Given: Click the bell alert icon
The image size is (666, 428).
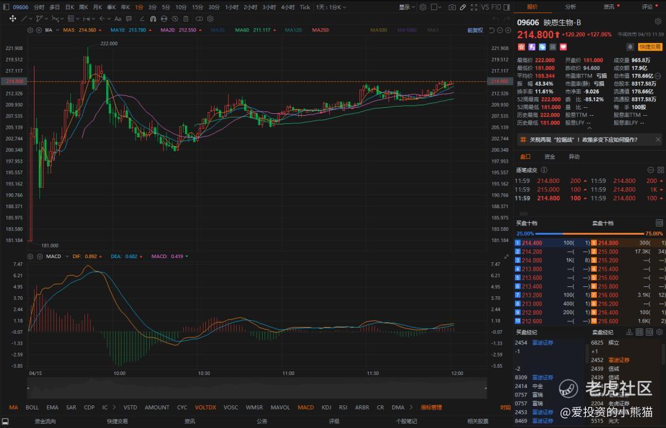Looking at the screenshot, I should [x=630, y=47].
